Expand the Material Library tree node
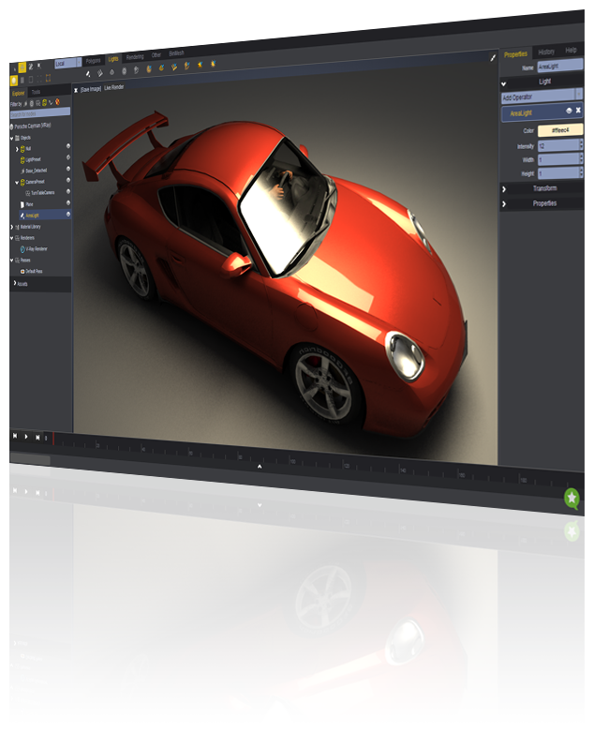The width and height of the screenshot is (594, 746). coord(13,227)
